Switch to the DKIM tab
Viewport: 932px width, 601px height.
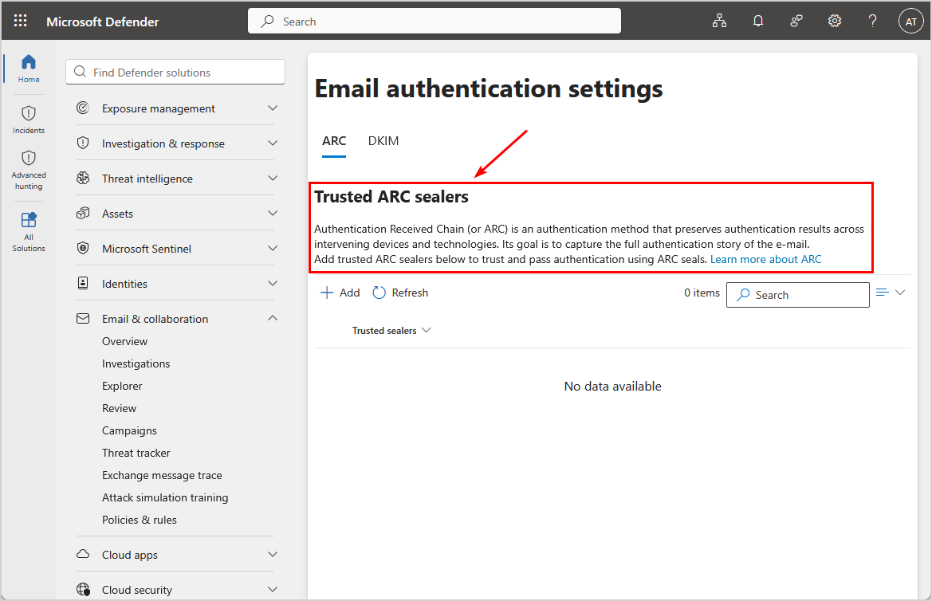[x=383, y=141]
